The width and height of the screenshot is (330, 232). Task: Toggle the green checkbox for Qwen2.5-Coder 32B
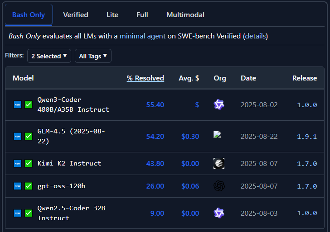29,213
